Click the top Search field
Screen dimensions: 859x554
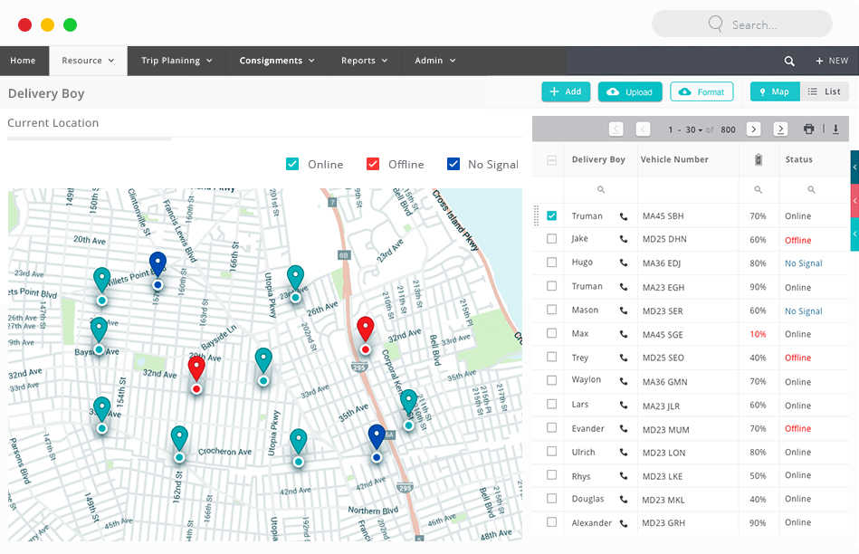click(x=741, y=24)
